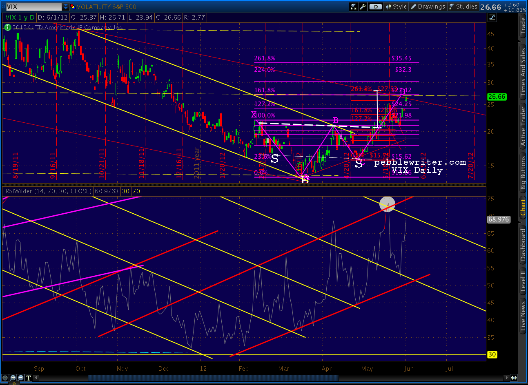Select the text annotation T tool
This screenshot has height=385, width=528.
point(29,378)
